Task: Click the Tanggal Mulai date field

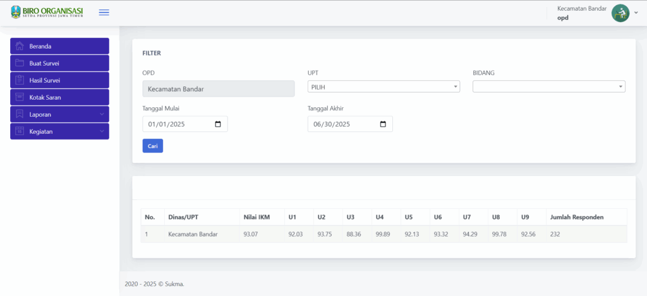Action: click(x=177, y=124)
